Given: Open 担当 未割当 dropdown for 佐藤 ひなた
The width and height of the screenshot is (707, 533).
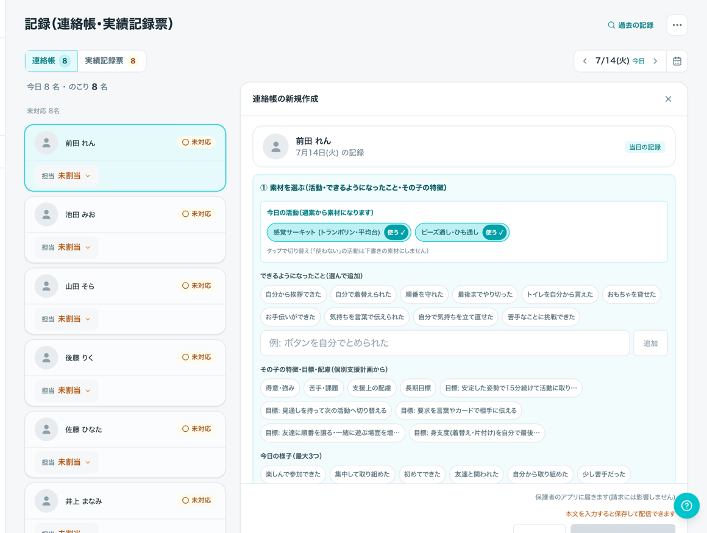Looking at the screenshot, I should pyautogui.click(x=66, y=462).
